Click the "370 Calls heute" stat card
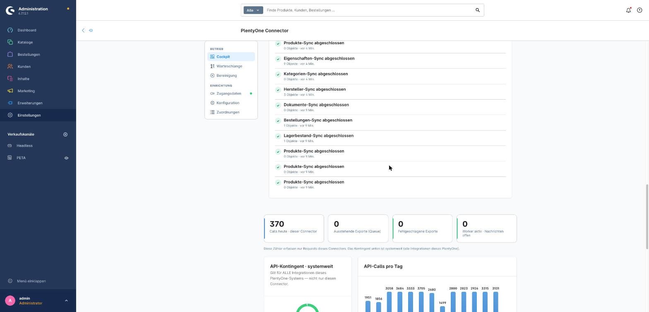Screen dimensions: 649x312 (x=294, y=229)
